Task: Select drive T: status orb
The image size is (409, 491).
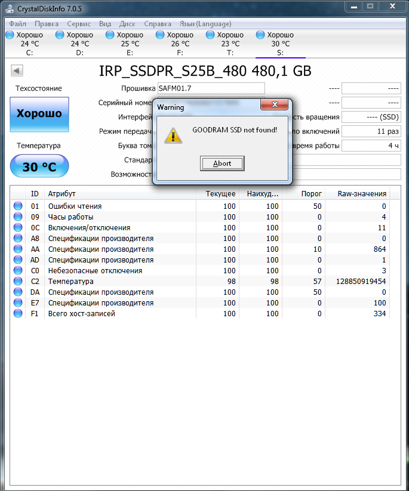Action: [x=210, y=35]
